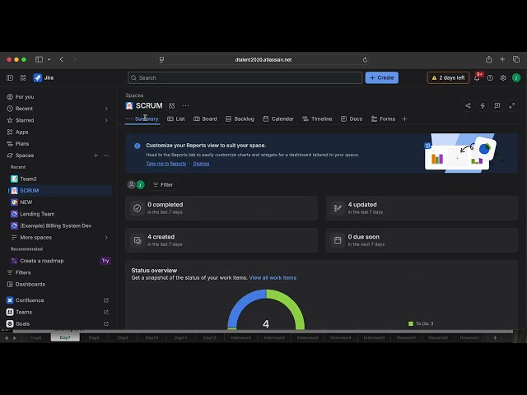Click the Safari address bar
Image resolution: width=527 pixels, height=395 pixels.
coord(263,60)
